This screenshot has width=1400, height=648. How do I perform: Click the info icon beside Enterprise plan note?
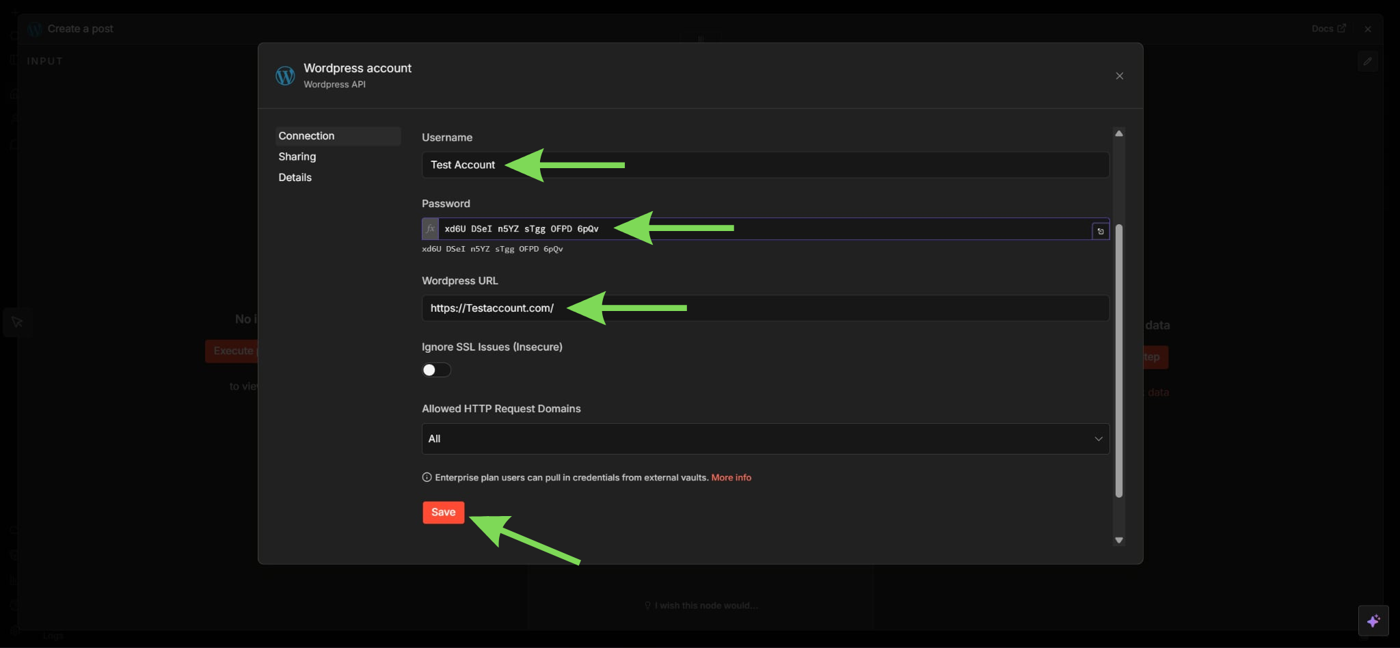[x=427, y=478]
